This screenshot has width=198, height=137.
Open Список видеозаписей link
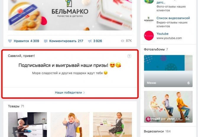173,18
